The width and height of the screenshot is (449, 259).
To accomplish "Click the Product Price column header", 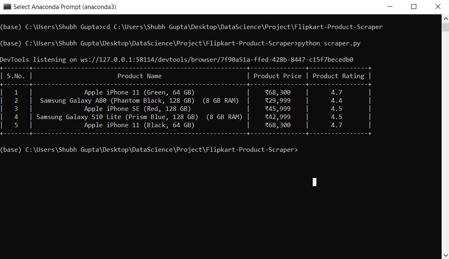I will pyautogui.click(x=278, y=76).
